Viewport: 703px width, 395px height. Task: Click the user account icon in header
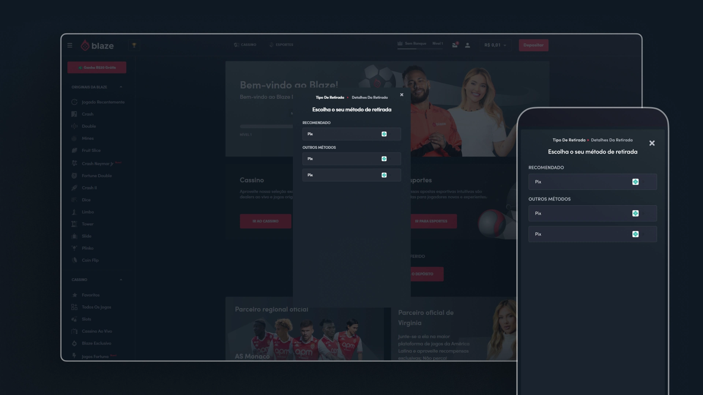click(x=467, y=44)
